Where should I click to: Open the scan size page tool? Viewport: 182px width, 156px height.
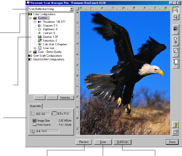coord(176,63)
